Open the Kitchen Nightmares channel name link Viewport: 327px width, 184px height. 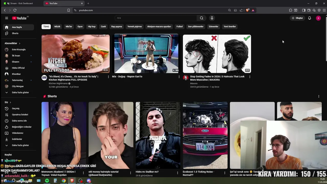point(58,83)
